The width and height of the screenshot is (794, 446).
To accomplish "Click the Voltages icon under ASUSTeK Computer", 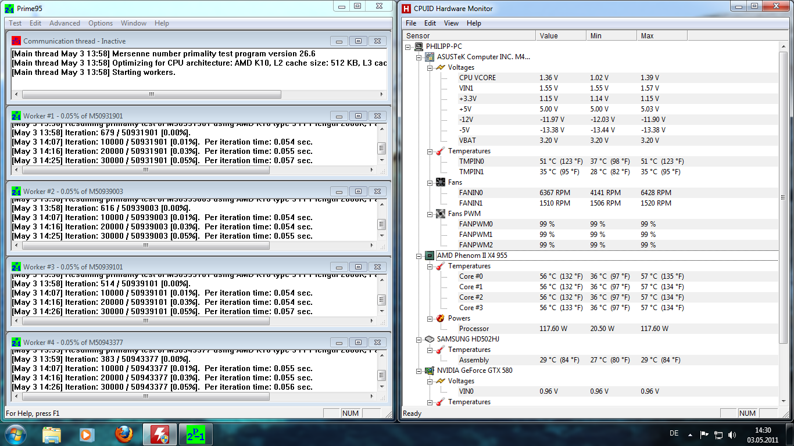I will tap(441, 67).
